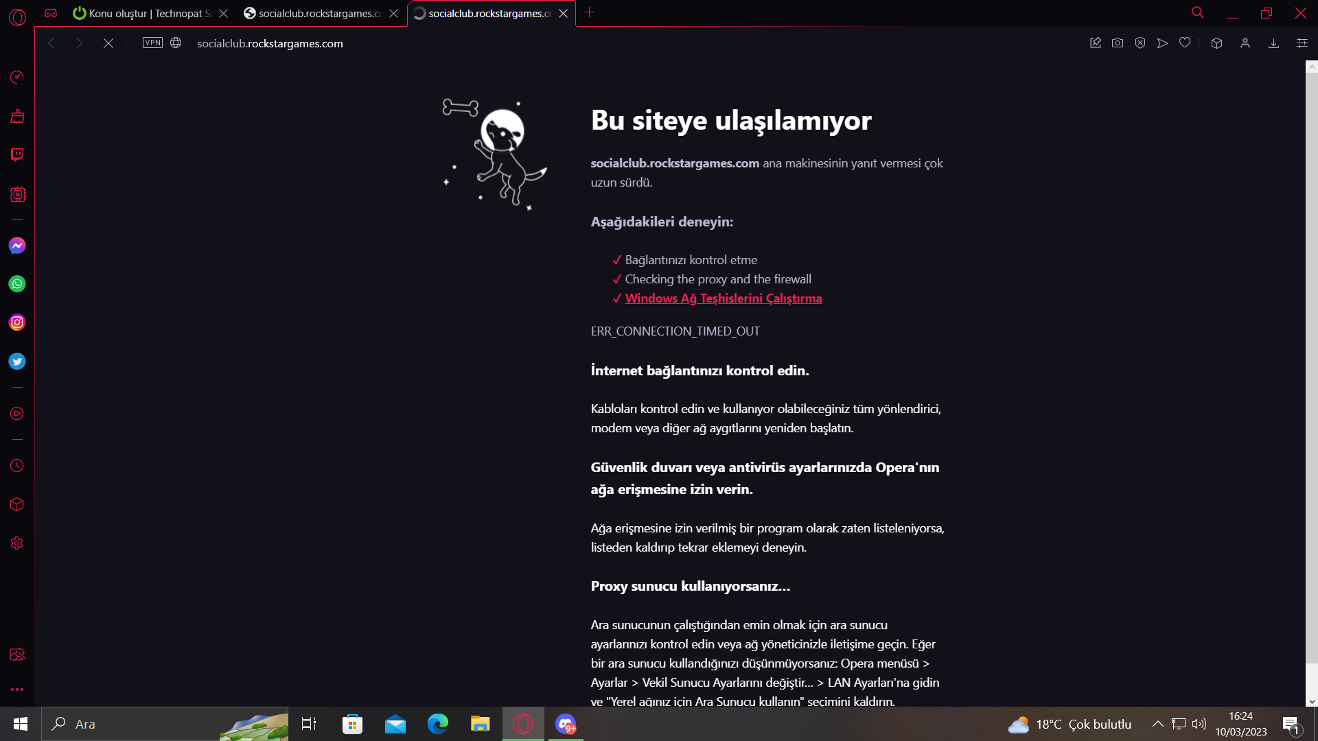Click Windows Ağ Teşhislerini Çalıştırma link

[x=724, y=298]
